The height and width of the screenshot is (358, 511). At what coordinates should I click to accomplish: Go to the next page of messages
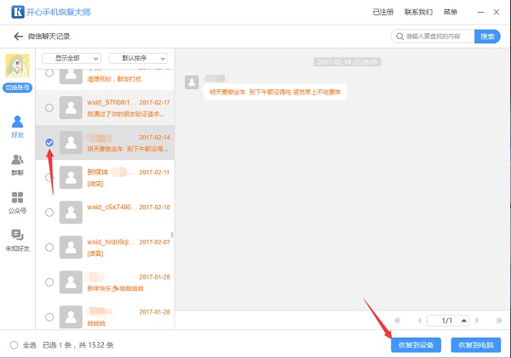click(x=477, y=321)
